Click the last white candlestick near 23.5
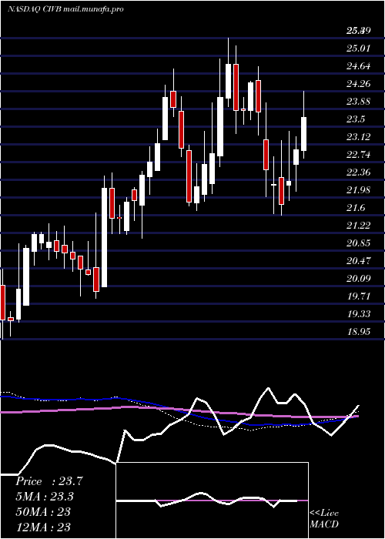Screen dimensions: 385x539 tap(303, 134)
